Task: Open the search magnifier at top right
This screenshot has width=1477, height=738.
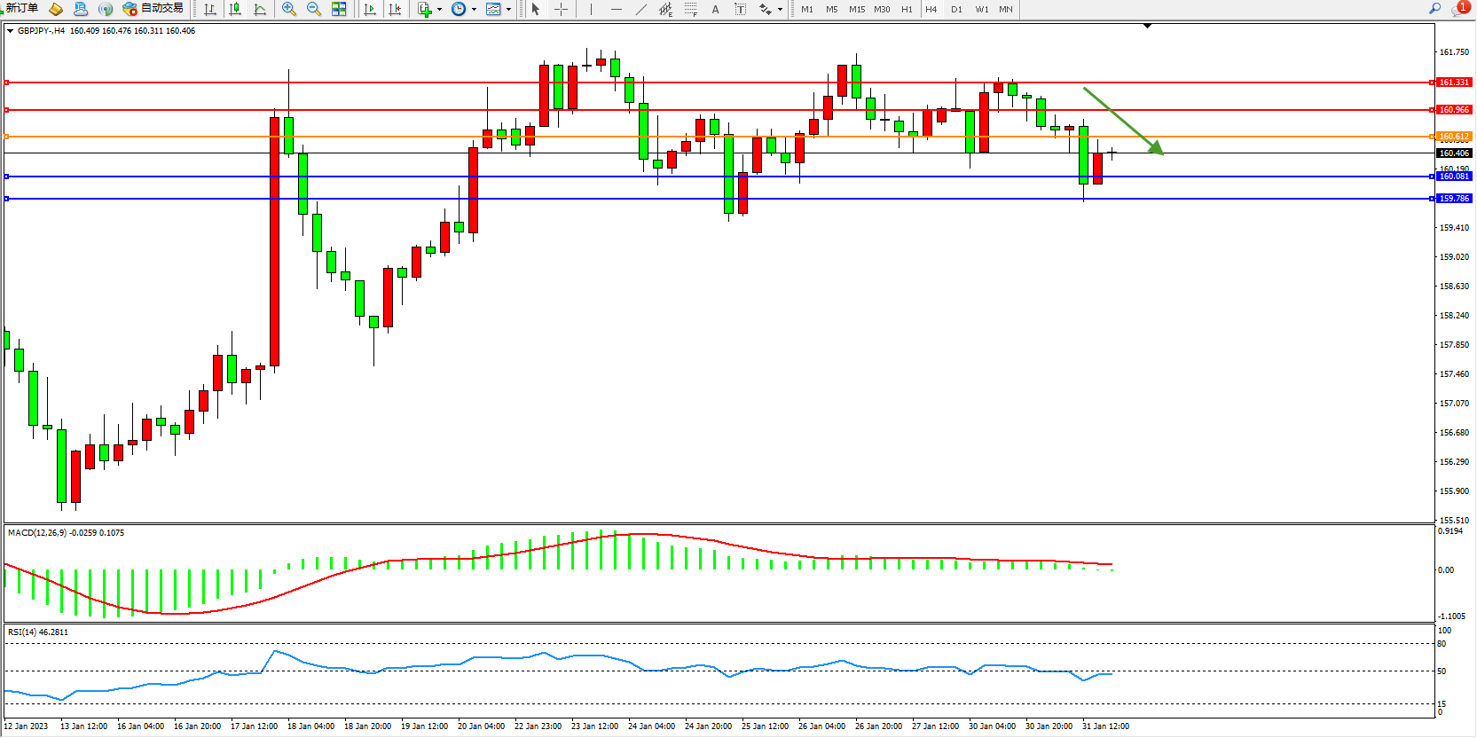Action: (x=1434, y=9)
